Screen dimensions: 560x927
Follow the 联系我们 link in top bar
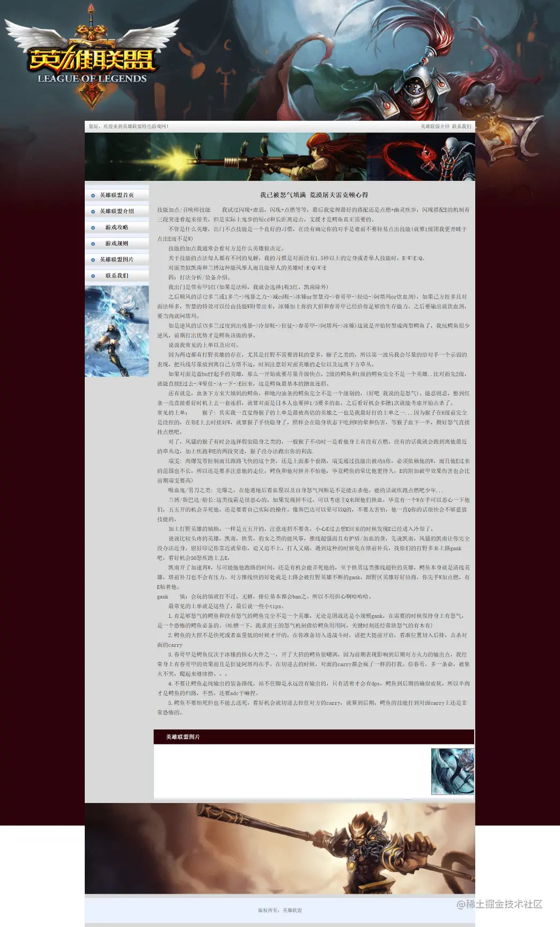point(462,127)
